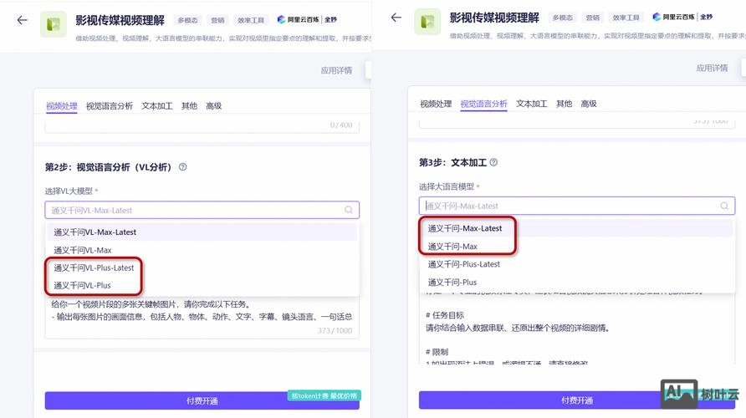Click left panel's green app logo
This screenshot has height=418, width=746.
[54, 23]
